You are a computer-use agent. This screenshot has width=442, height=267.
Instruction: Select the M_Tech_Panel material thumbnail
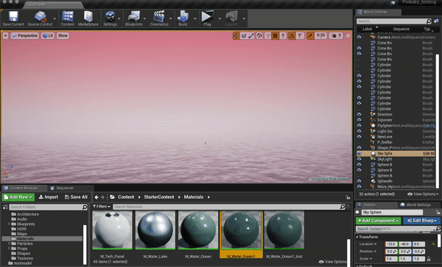coord(112,230)
